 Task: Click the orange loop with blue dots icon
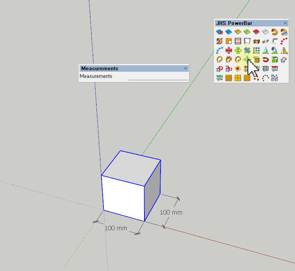click(x=238, y=59)
